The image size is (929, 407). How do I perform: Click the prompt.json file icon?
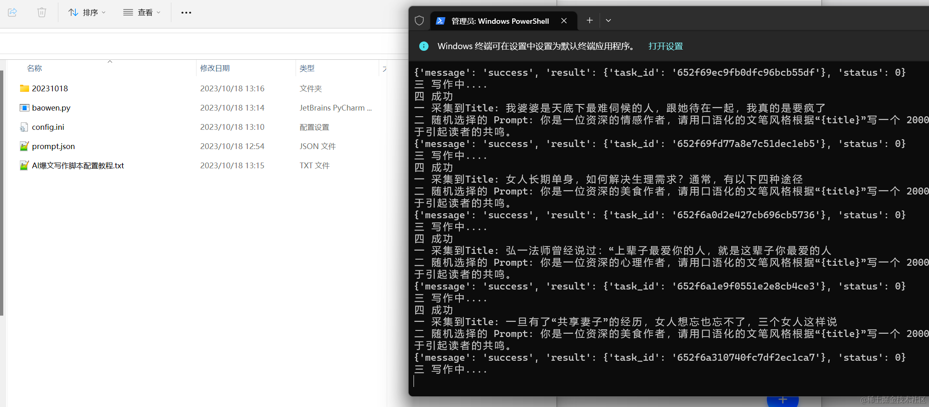[x=24, y=146]
